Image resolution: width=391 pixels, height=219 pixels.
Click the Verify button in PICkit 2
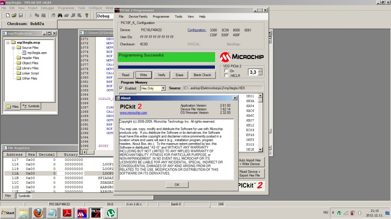tap(162, 75)
